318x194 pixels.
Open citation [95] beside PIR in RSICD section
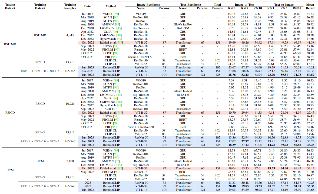pyautogui.click(x=114, y=127)
